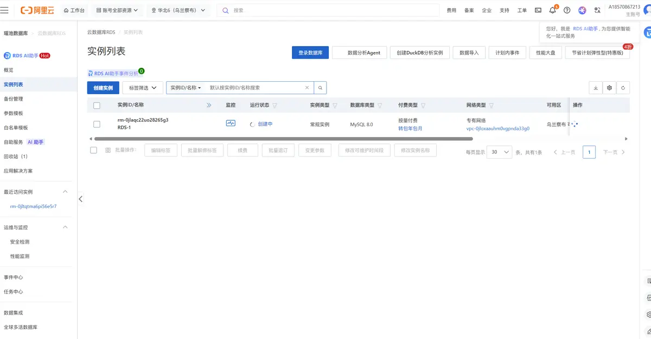Click 创建DuckDB分析实例 button
The height and width of the screenshot is (339, 651).
coord(419,53)
